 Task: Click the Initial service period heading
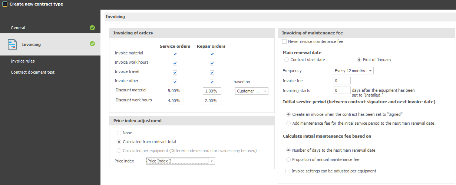click(x=359, y=101)
